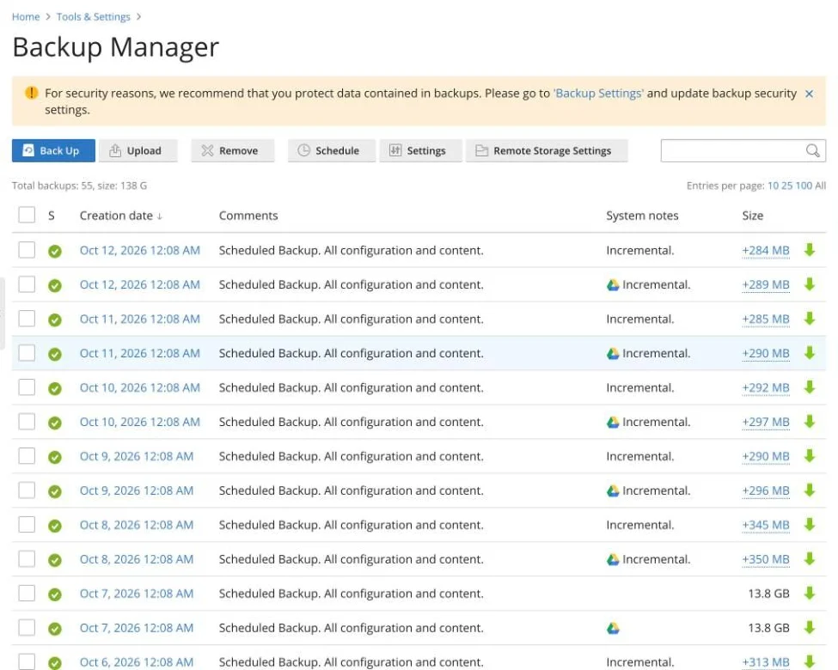Screen dimensions: 838x670
Task: Open the +345 MB size link
Action: pos(765,525)
